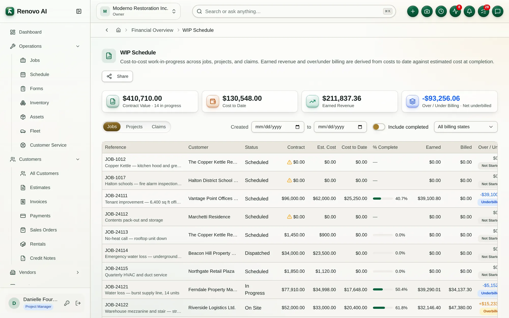Switch to the Claims tab
Viewport: 509px width, 318px height.
pos(159,127)
